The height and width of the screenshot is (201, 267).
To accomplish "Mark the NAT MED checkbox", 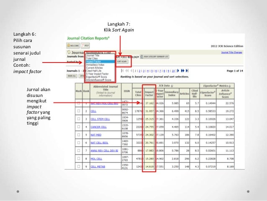I will (x=79, y=135).
